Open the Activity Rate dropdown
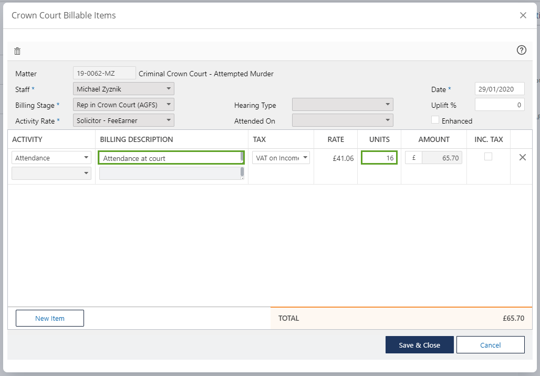Viewport: 540px width, 376px height. coord(123,120)
